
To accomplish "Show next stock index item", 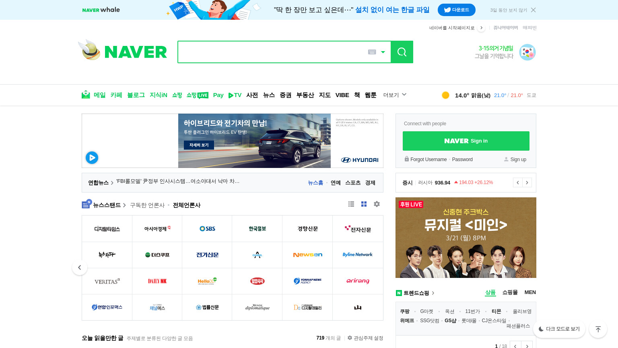I will tap(527, 182).
